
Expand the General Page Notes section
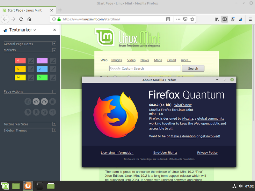click(x=54, y=44)
